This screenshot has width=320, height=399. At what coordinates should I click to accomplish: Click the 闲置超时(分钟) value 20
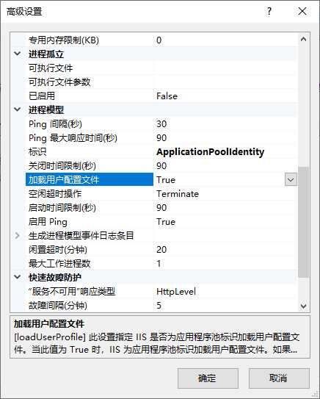coord(161,249)
